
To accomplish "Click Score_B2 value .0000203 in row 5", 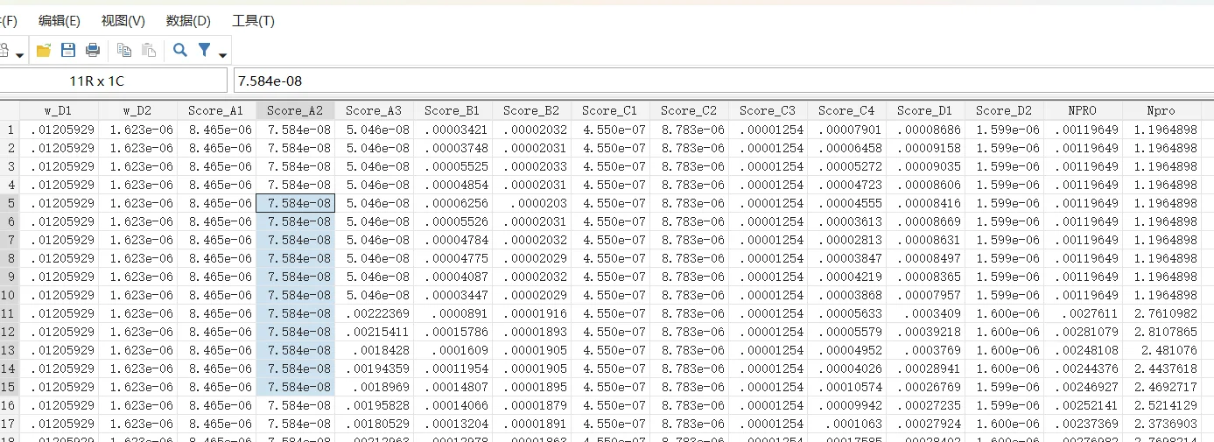I will click(x=531, y=203).
